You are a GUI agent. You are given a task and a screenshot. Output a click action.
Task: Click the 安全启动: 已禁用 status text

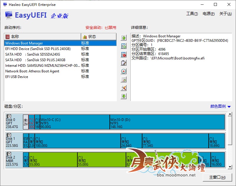[101, 28]
